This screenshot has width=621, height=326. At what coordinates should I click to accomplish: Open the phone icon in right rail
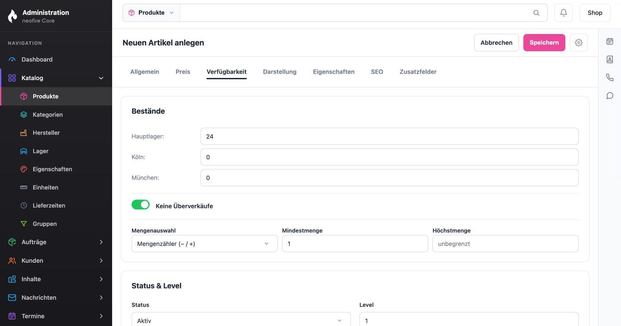coord(610,78)
